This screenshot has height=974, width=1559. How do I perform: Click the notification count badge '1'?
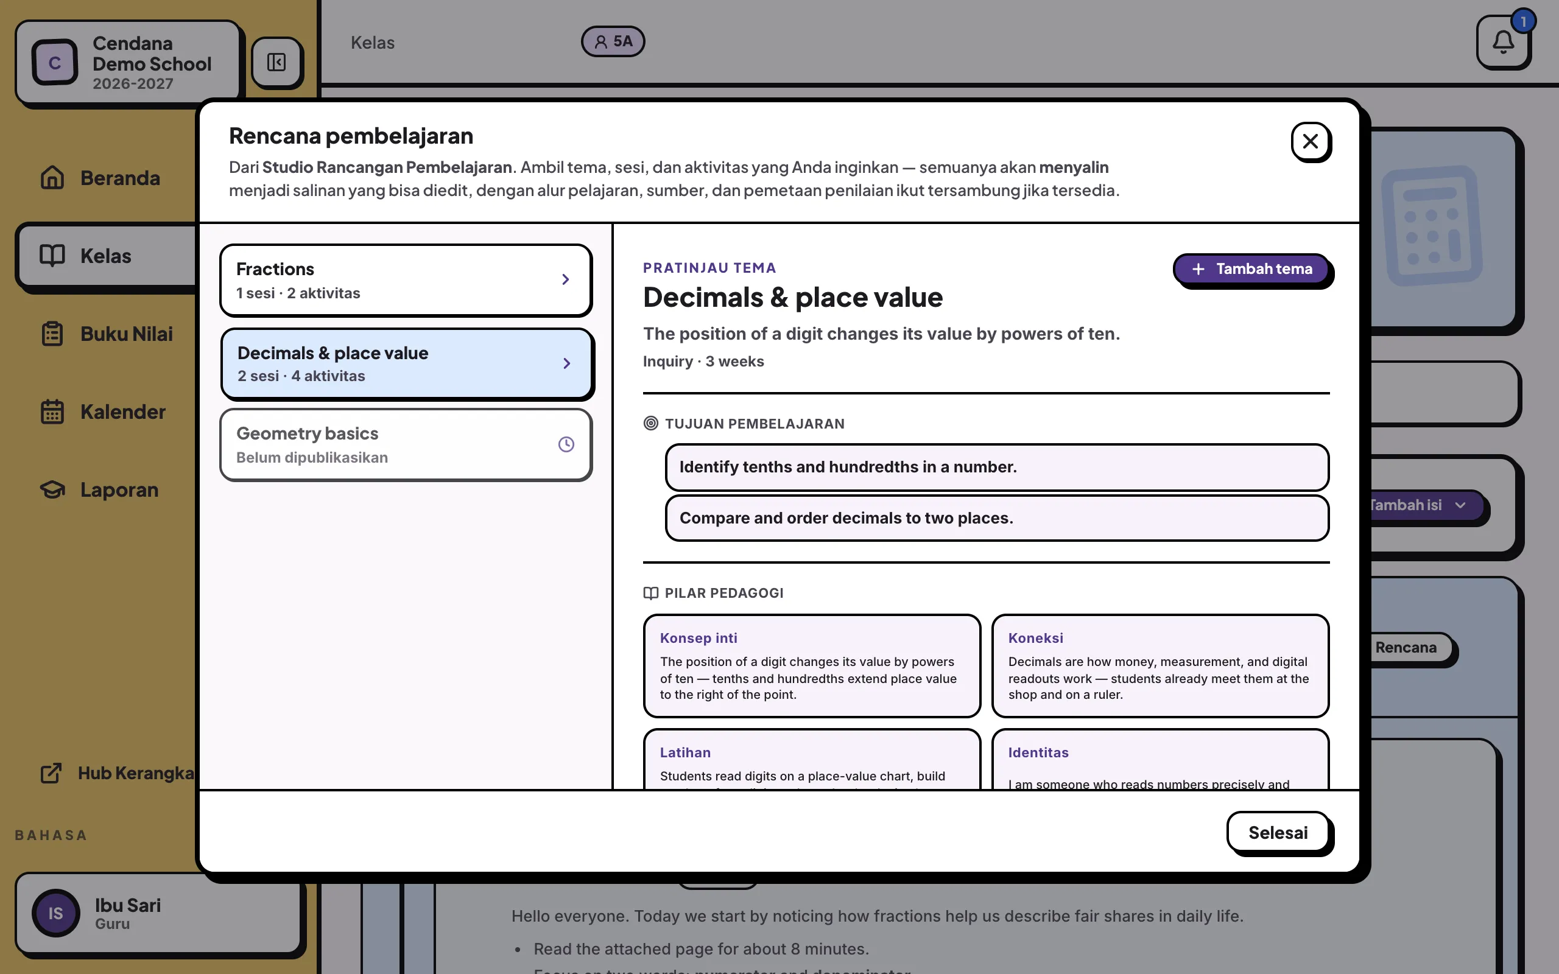pos(1523,22)
